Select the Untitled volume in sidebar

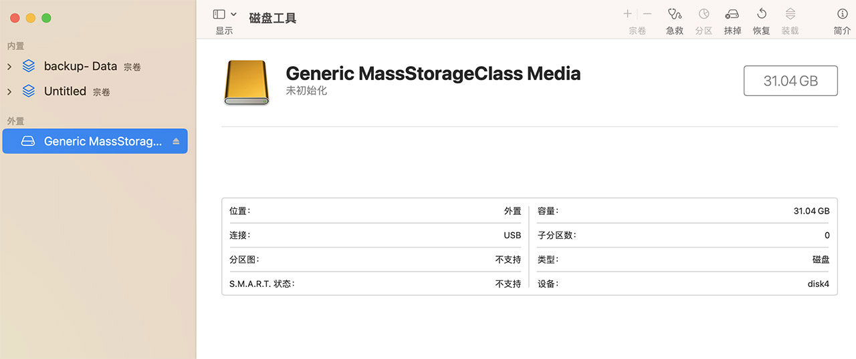click(65, 91)
